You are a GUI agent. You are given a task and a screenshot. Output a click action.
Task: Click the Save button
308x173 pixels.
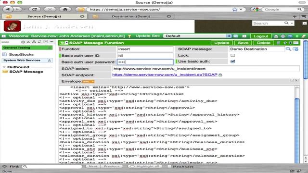click(x=243, y=43)
